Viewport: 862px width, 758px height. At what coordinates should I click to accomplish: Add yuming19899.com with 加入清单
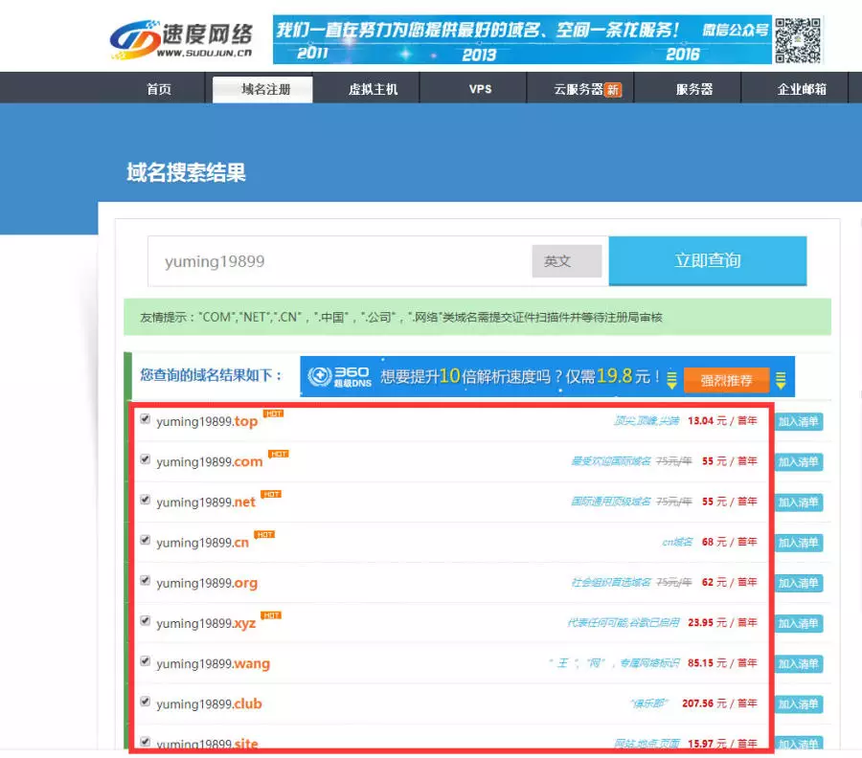pos(799,462)
